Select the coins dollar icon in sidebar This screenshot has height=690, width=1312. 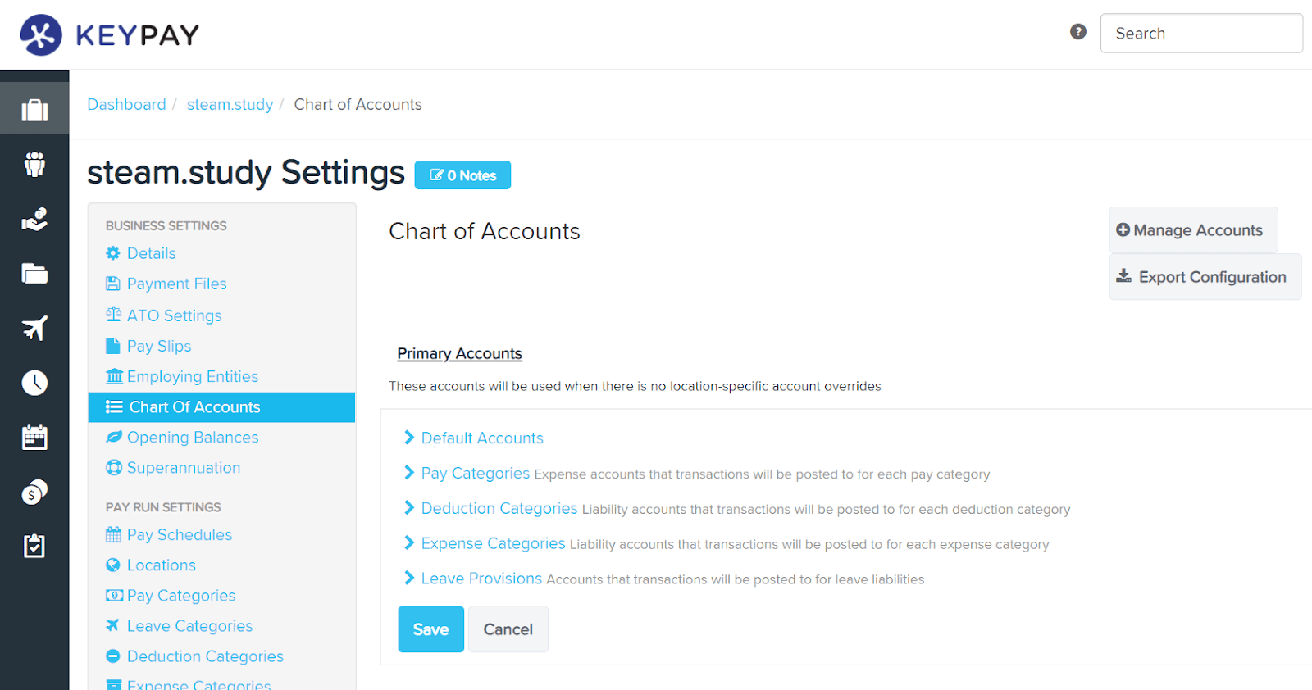34,492
